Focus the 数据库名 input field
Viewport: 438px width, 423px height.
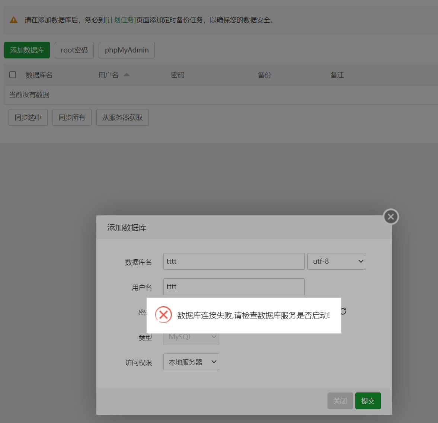(234, 261)
